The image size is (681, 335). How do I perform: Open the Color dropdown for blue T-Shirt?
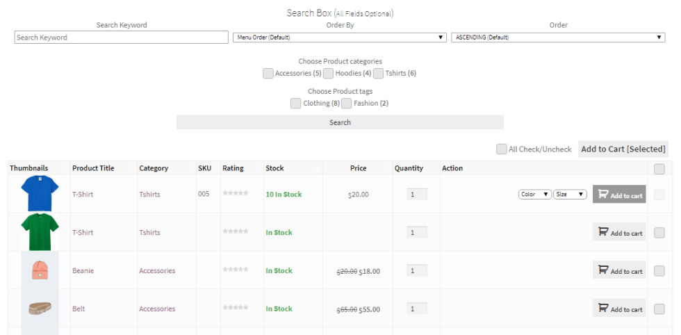click(x=535, y=194)
